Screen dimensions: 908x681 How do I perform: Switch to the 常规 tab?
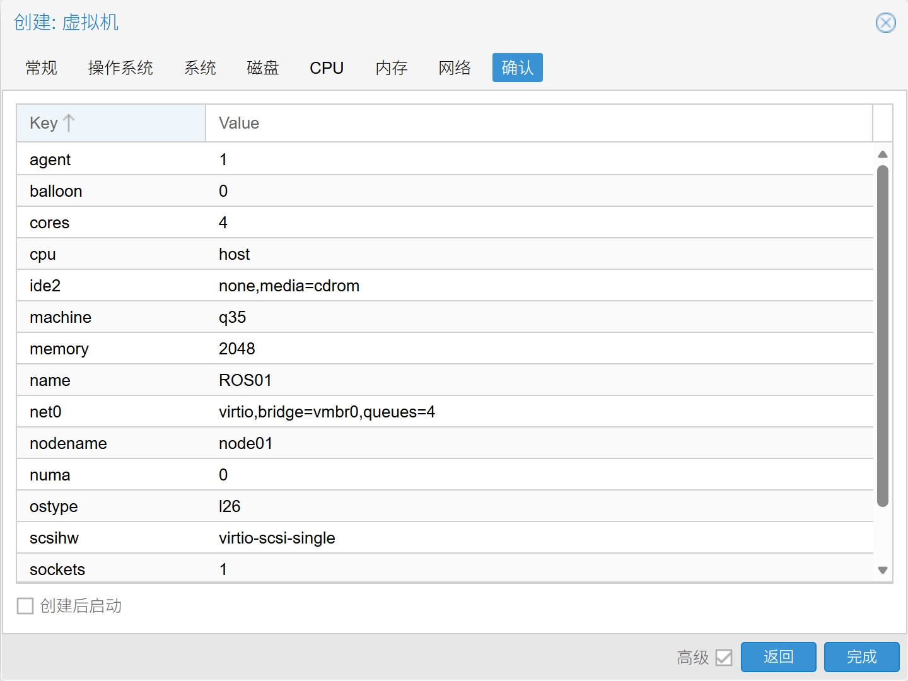tap(42, 68)
